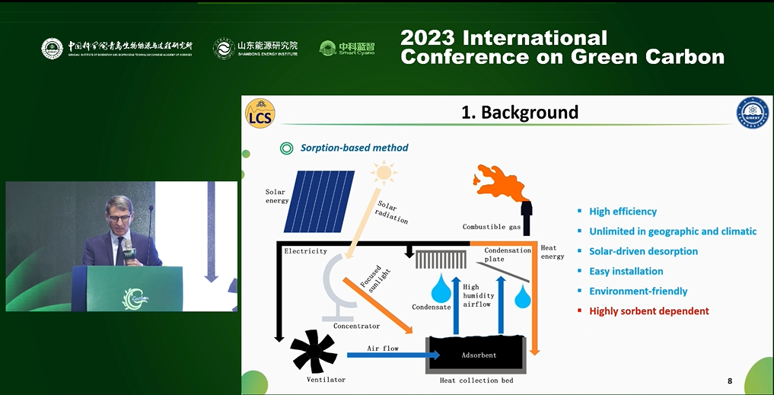The height and width of the screenshot is (395, 774).
Task: Click the black ventilator fan icon
Action: click(313, 351)
